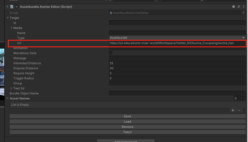Open the component presets icon
Screen dimensions: 248x142
click(x=239, y=7)
